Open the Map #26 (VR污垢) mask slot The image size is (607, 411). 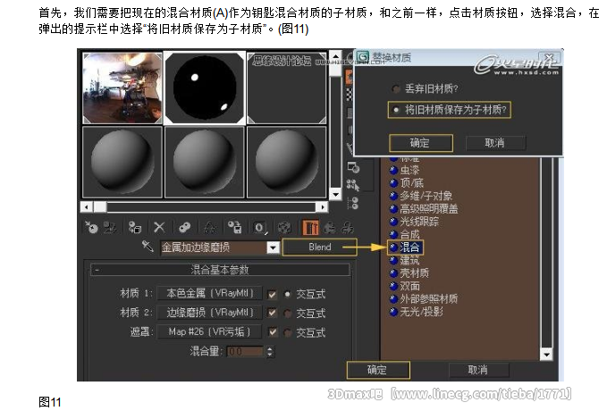210,331
